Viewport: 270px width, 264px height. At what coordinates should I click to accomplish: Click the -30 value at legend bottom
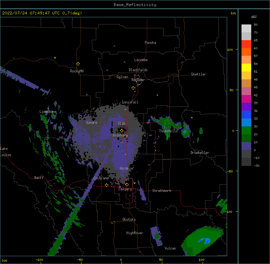coord(257,166)
